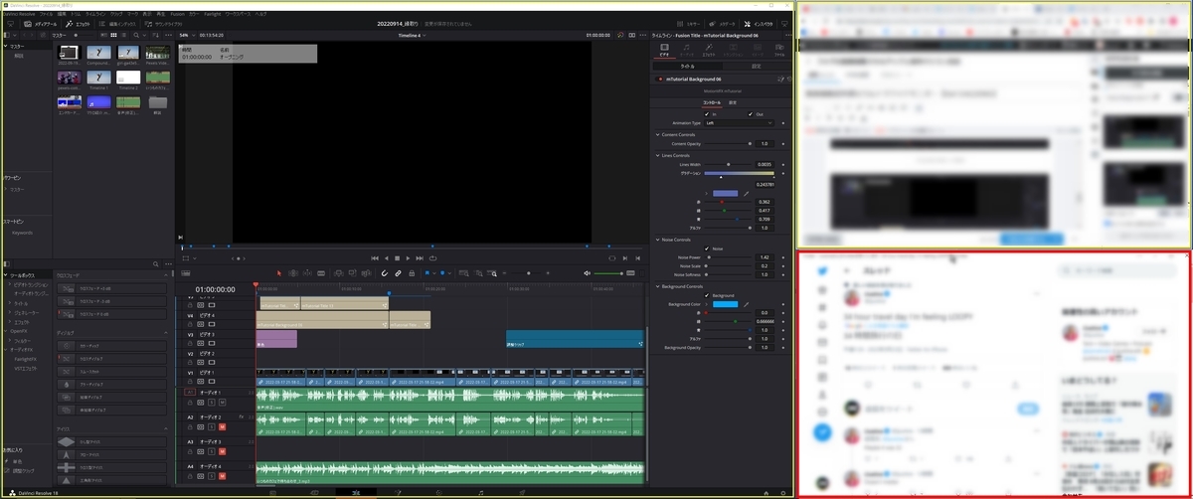Click the Full Extent Zoom icon
The image size is (1193, 499).
(x=463, y=273)
